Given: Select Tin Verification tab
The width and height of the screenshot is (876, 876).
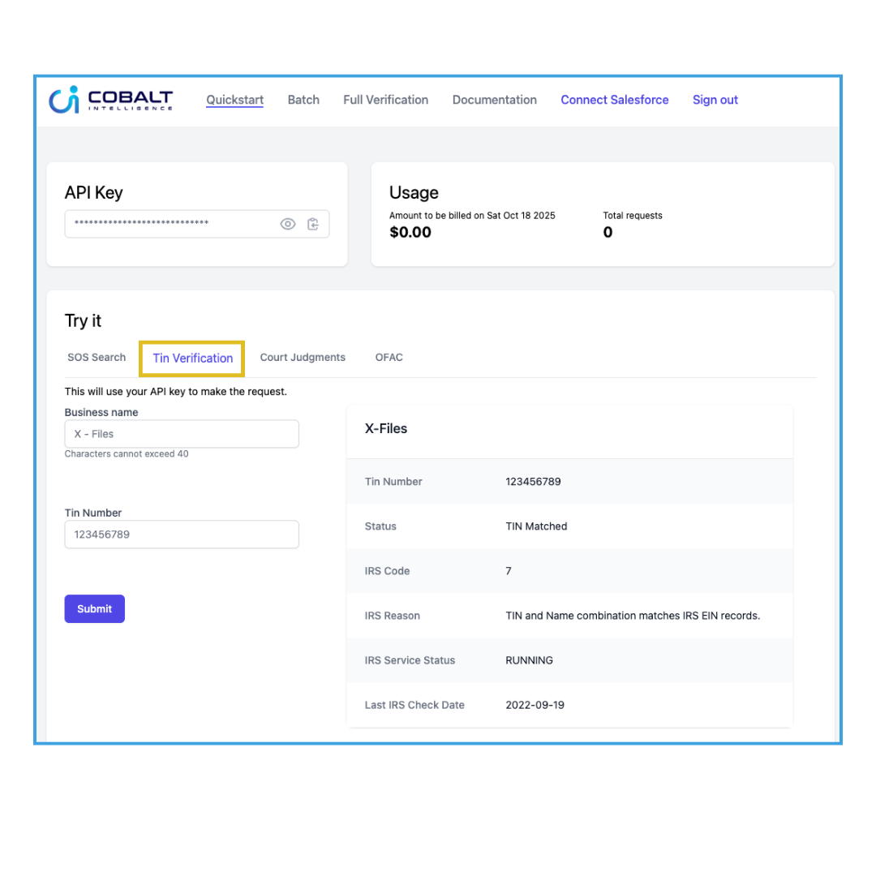Looking at the screenshot, I should [x=193, y=359].
